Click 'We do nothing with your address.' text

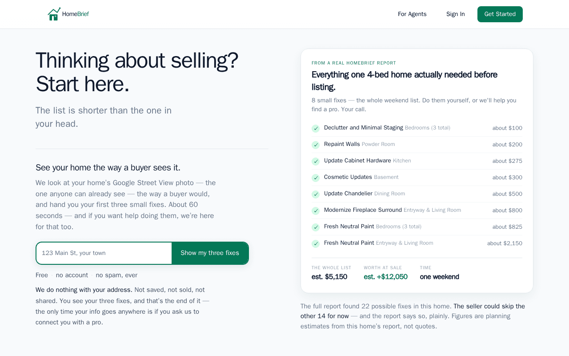[x=84, y=290]
